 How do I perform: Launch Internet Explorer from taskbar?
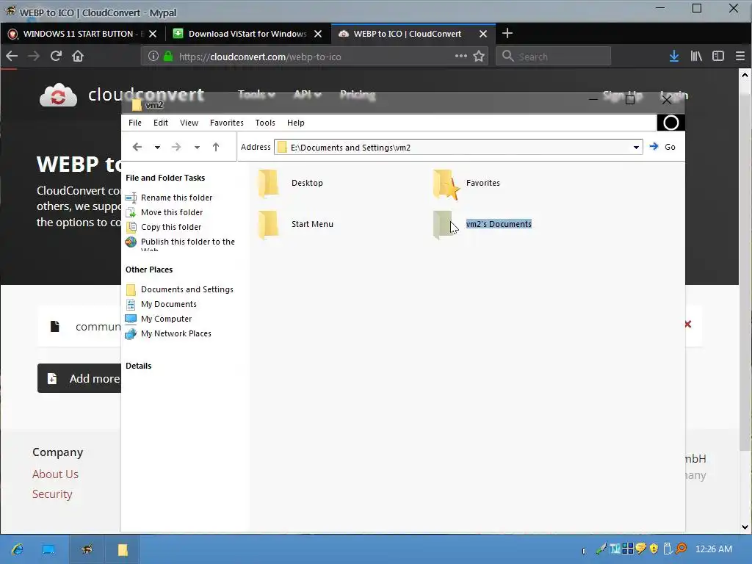tap(18, 549)
